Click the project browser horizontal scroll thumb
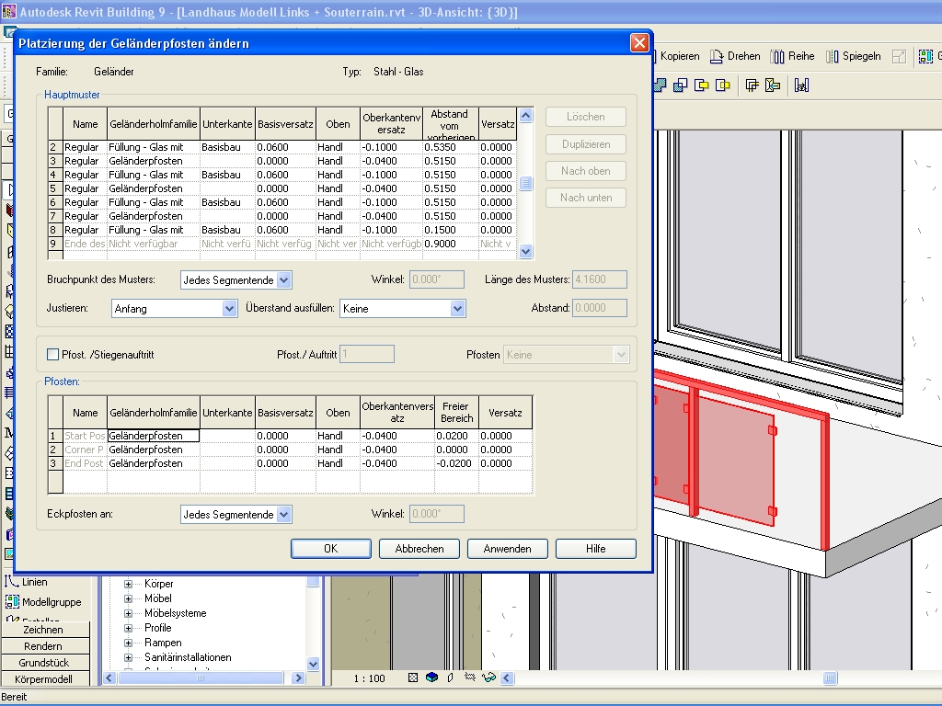Image resolution: width=942 pixels, height=706 pixels. [201, 678]
